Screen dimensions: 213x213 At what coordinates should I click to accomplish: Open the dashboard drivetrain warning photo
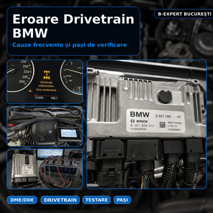pos(45,82)
